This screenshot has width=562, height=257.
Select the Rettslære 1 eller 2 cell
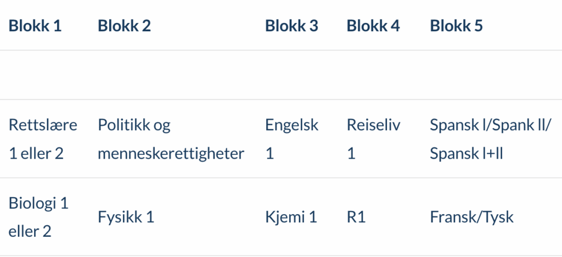pyautogui.click(x=43, y=139)
